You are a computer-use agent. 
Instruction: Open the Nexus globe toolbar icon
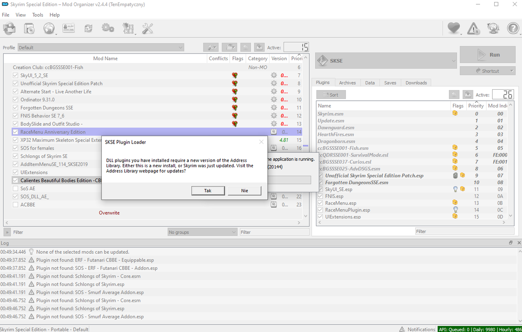49,28
